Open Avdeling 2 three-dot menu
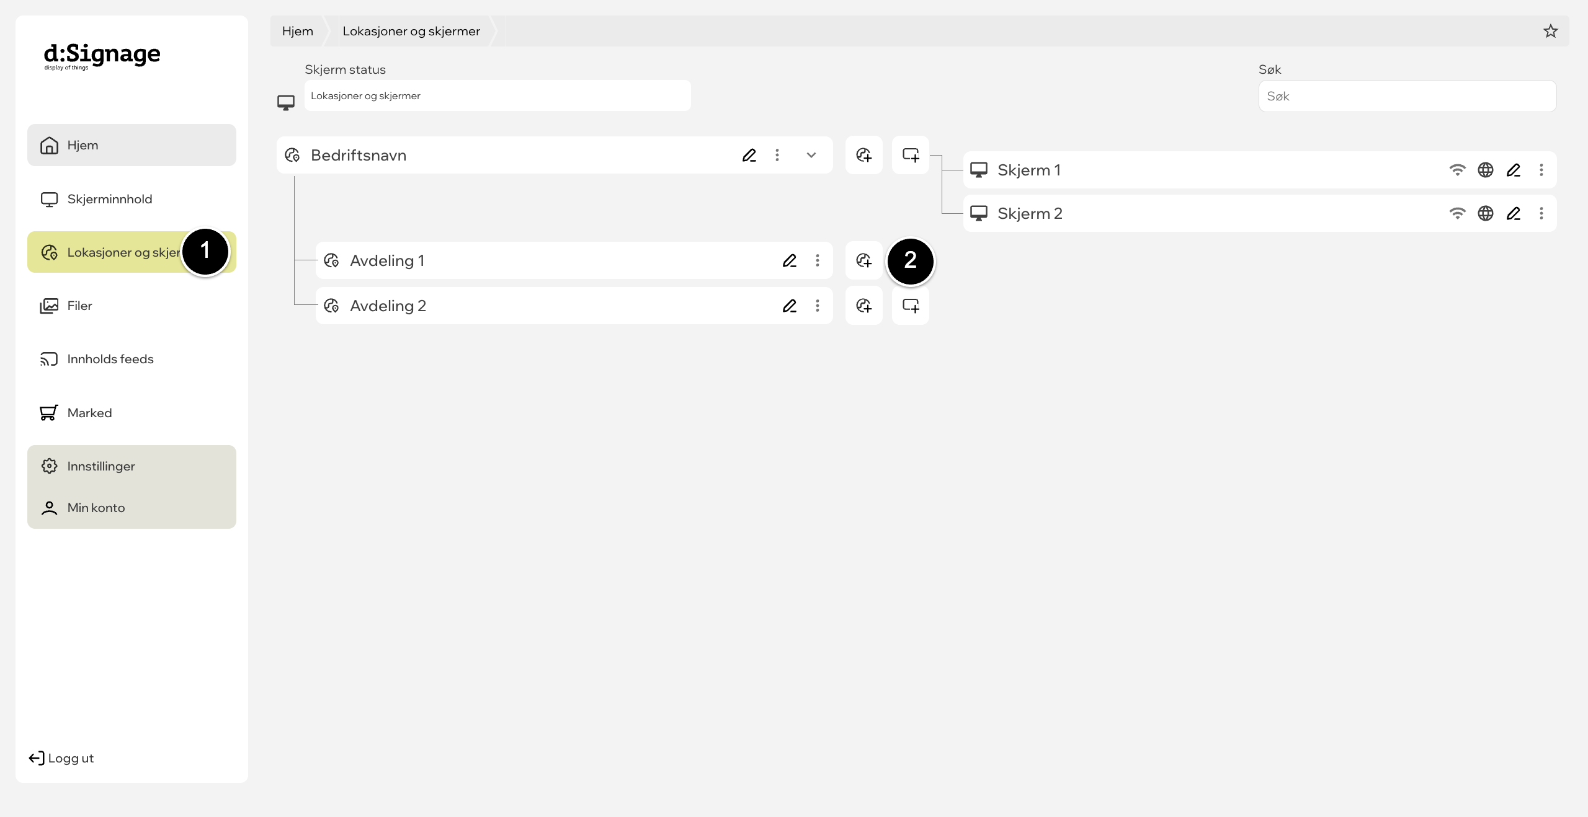The height and width of the screenshot is (817, 1588). click(x=818, y=306)
